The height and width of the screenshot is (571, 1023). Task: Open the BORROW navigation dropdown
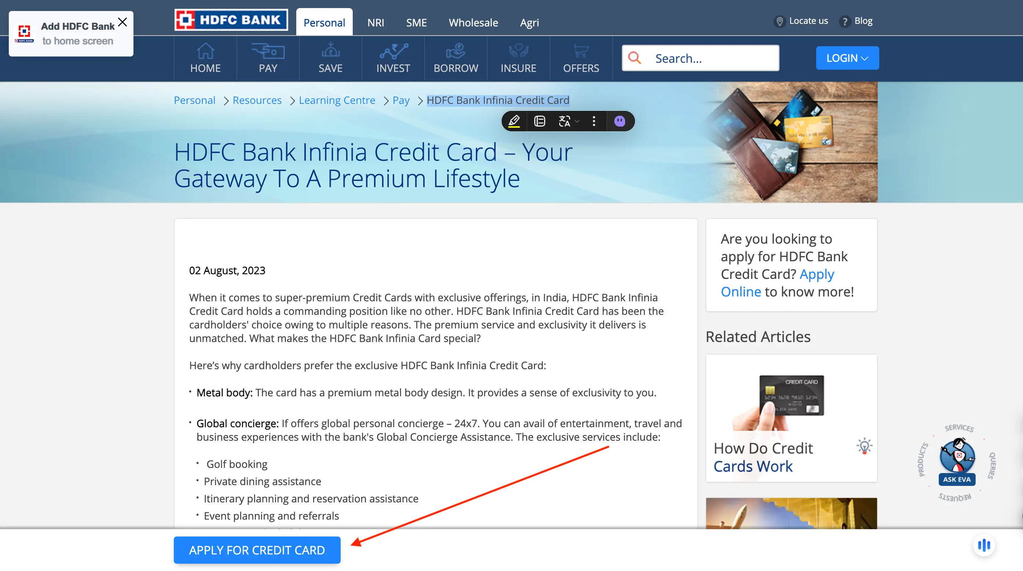coord(455,58)
